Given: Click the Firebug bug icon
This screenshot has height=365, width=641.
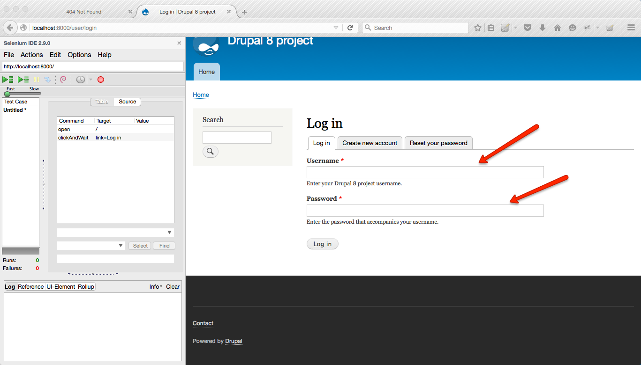Looking at the screenshot, I should tap(587, 28).
